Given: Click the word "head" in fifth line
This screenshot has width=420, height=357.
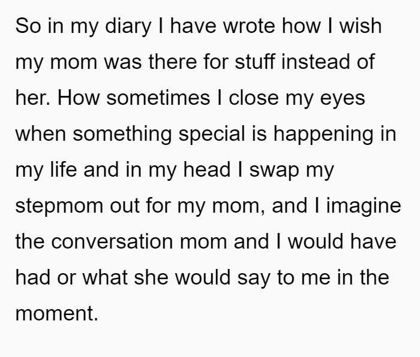Looking at the screenshot, I should pyautogui.click(x=207, y=170).
